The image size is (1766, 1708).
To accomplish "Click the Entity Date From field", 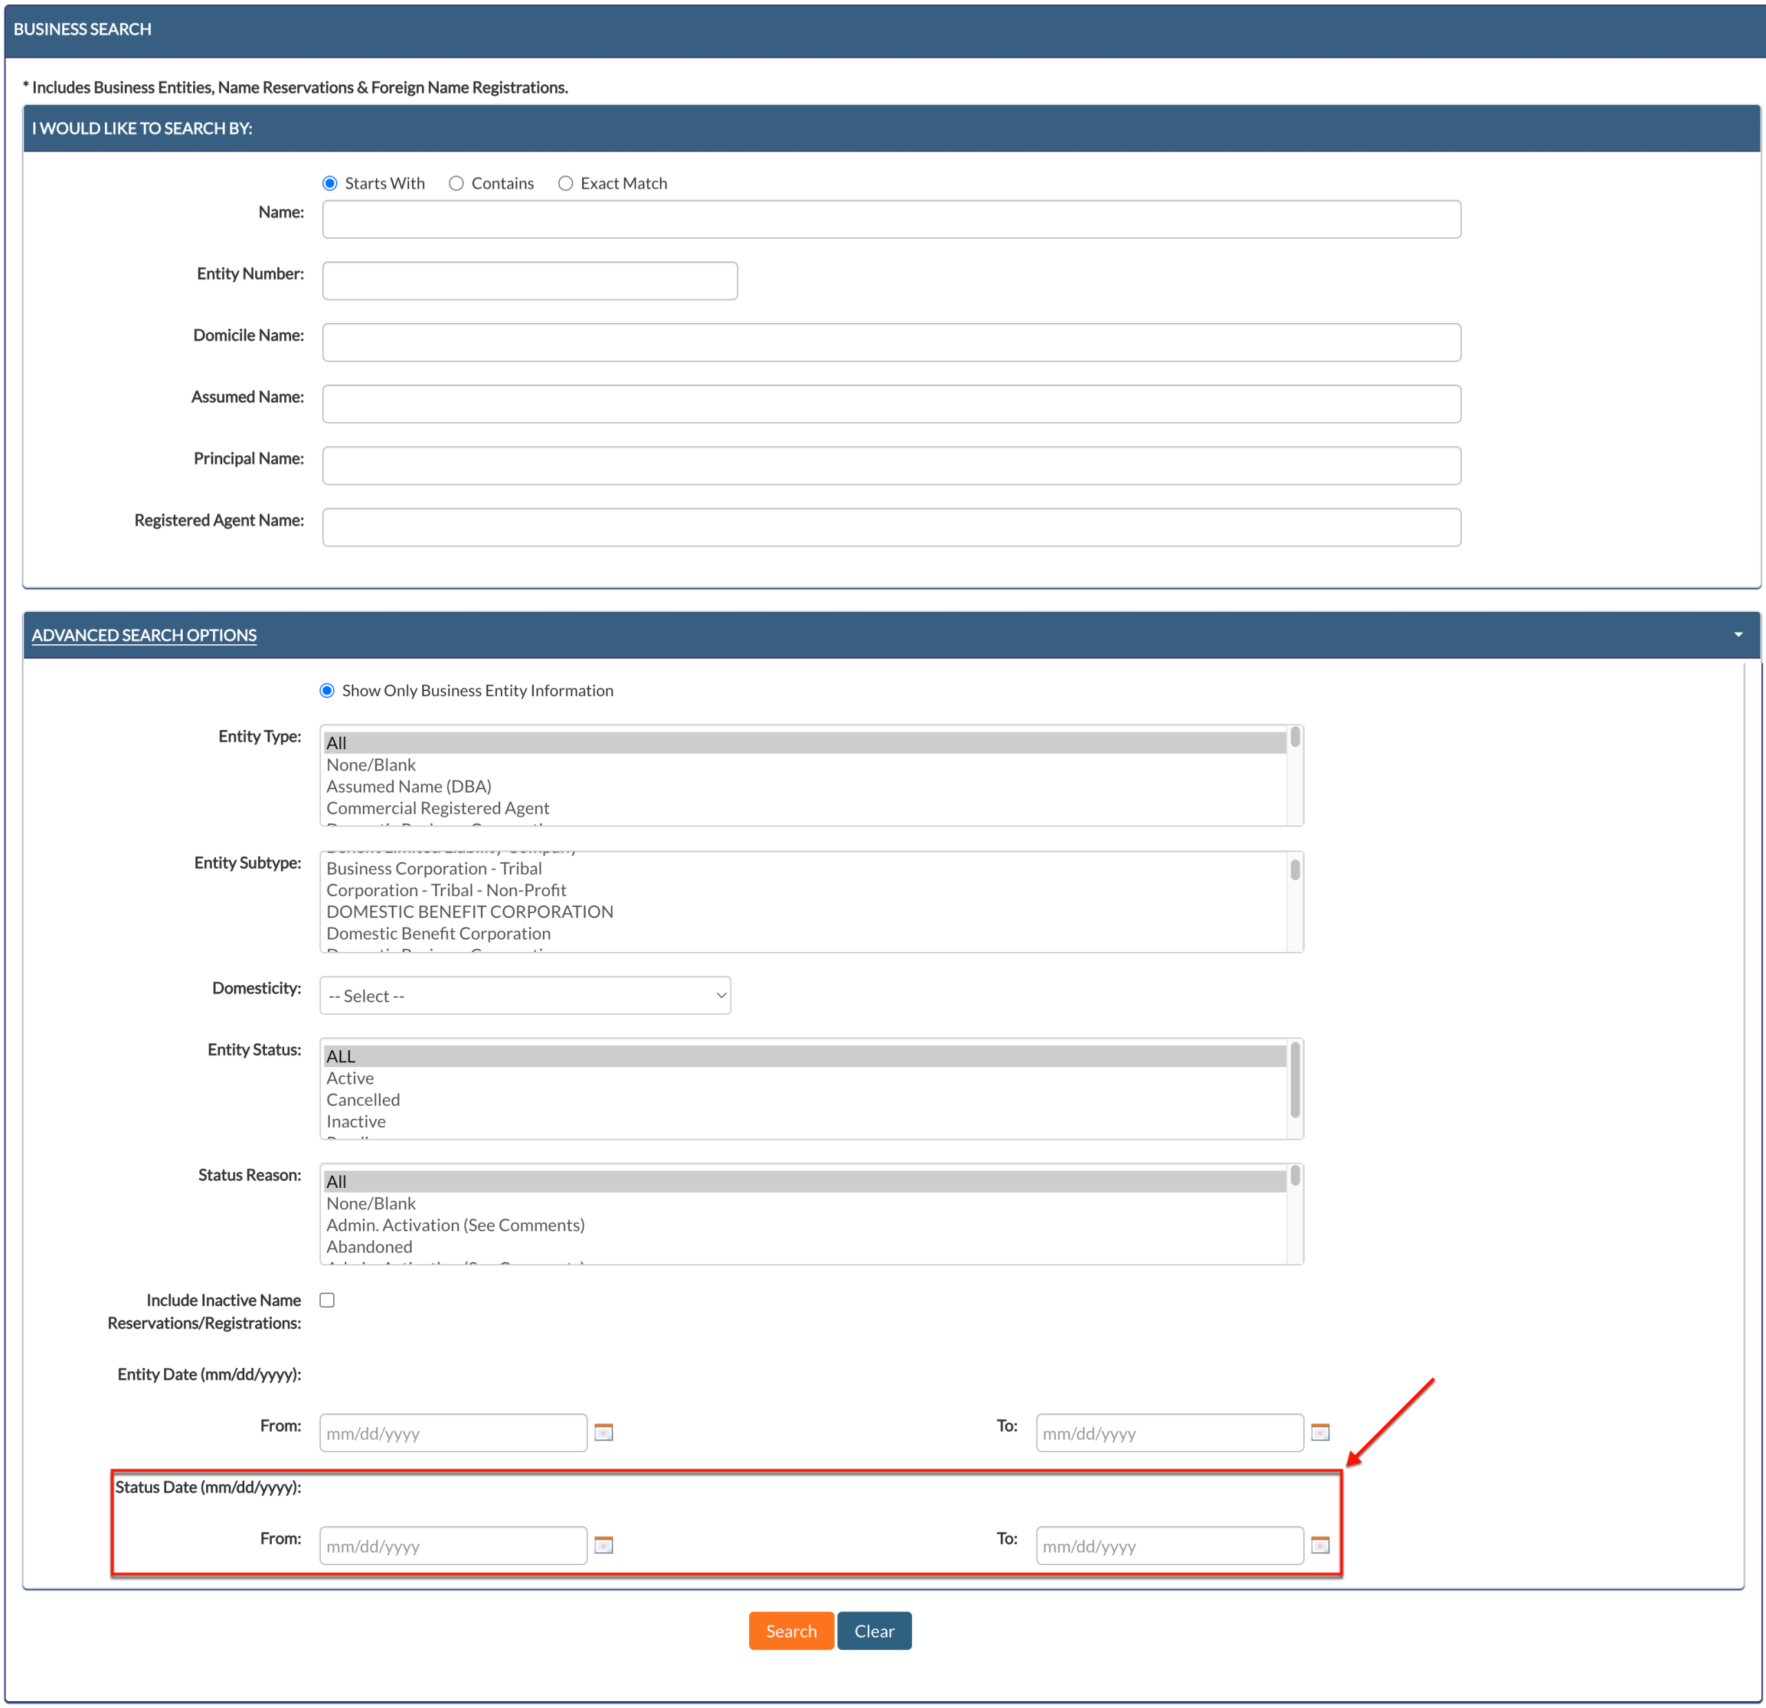I will pyautogui.click(x=453, y=1432).
